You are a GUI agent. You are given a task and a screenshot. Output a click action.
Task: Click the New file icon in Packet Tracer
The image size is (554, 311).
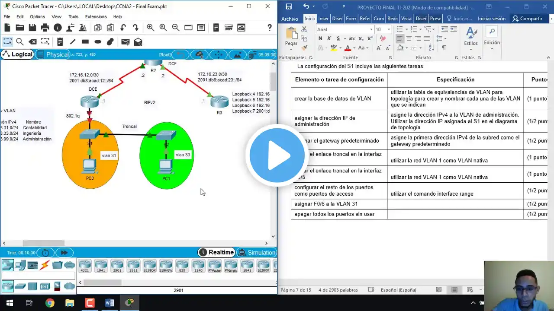click(x=7, y=28)
